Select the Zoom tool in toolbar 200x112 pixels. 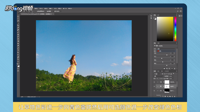point(18,59)
